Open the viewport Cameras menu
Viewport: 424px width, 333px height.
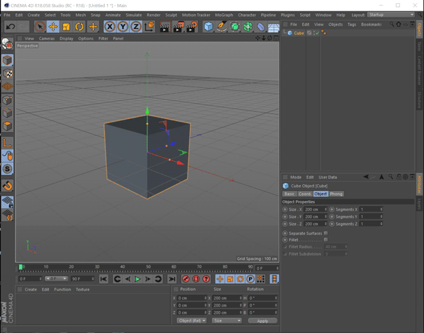click(x=46, y=38)
